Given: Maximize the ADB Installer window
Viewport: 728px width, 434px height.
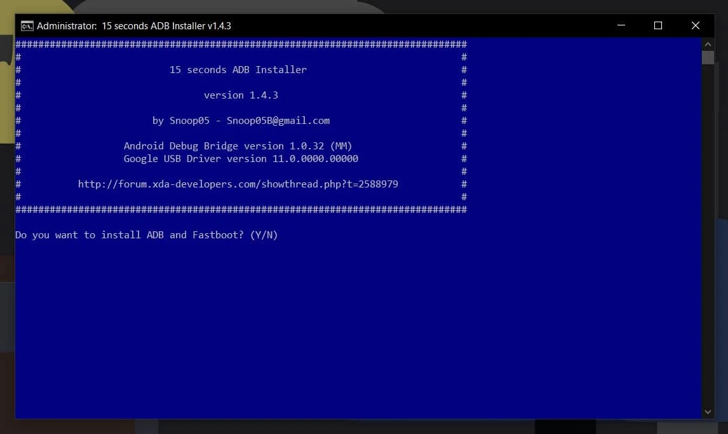Looking at the screenshot, I should [658, 25].
